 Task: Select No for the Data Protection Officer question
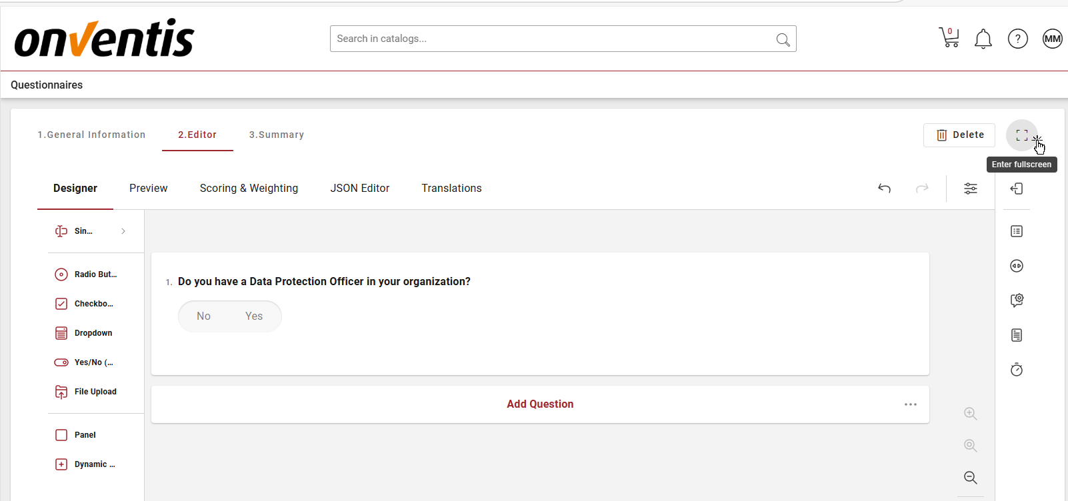point(203,316)
